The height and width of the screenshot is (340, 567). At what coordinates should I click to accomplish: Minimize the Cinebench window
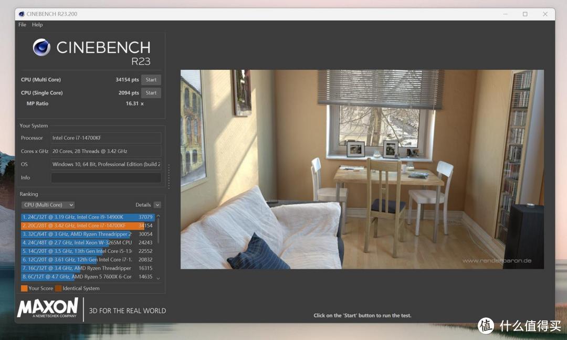coord(505,14)
